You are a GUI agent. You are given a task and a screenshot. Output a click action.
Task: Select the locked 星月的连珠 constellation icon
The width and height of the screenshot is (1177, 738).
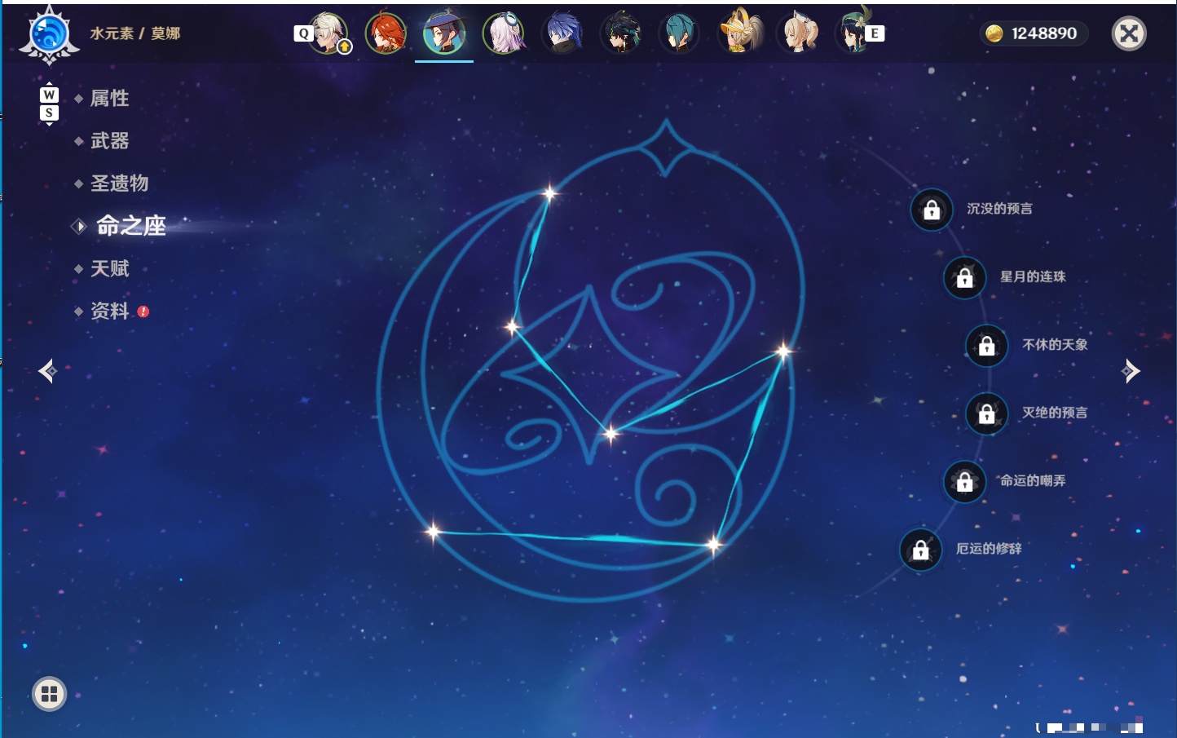[964, 277]
